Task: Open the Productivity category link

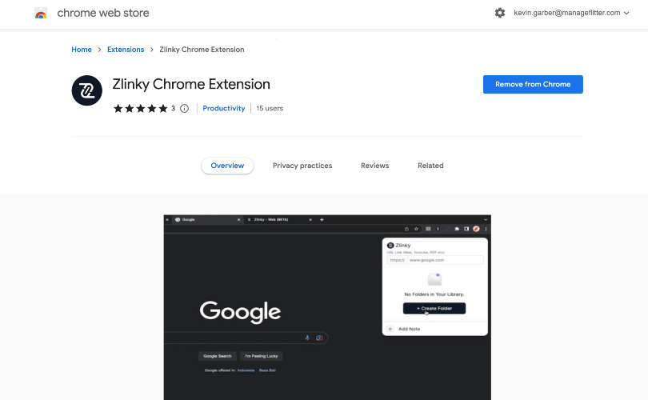Action: [x=223, y=108]
